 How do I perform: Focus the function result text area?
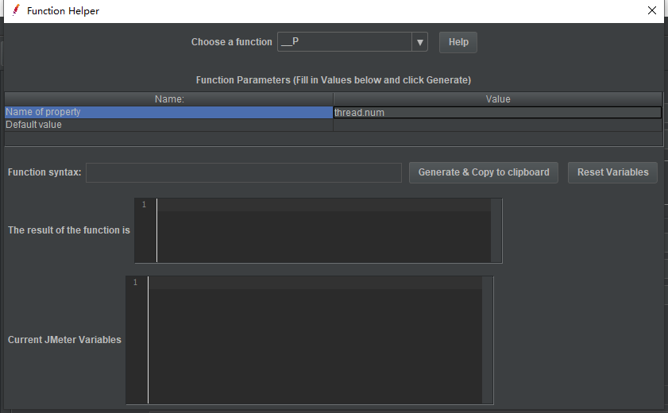tap(324, 230)
